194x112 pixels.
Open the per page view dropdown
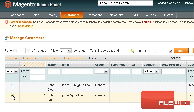(65, 51)
